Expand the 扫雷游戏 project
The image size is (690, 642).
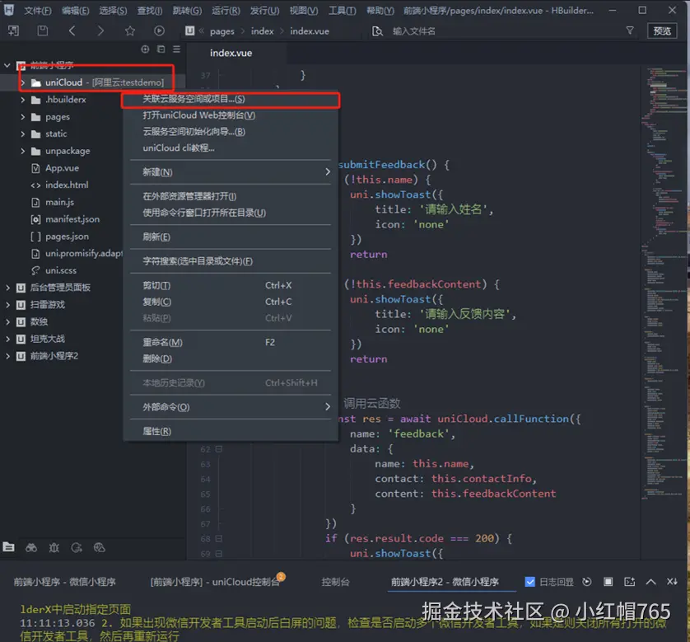pyautogui.click(x=7, y=305)
